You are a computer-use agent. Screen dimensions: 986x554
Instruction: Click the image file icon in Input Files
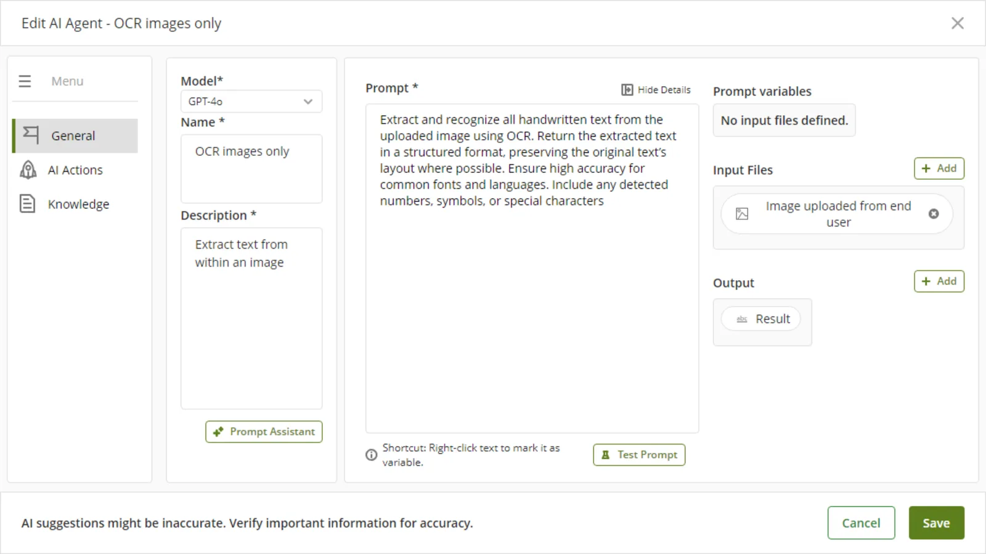[742, 214]
